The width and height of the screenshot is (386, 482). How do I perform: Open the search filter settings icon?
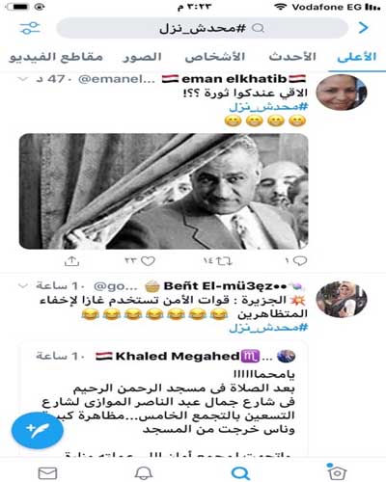[30, 28]
